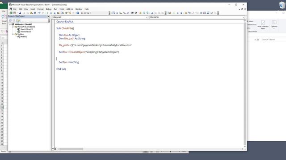Viewport: 286px width, 160px height.
Task: Open the Locals Window from the Debug toolbar
Action: pyautogui.click(x=201, y=13)
